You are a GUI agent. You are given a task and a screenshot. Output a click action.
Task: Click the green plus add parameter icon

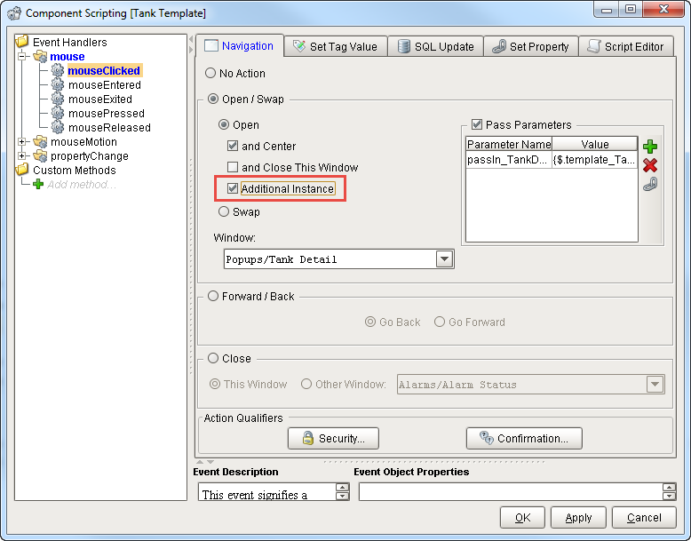[x=650, y=147]
